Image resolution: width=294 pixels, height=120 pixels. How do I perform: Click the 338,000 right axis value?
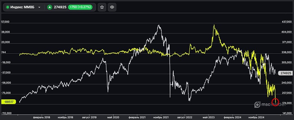(287, 53)
